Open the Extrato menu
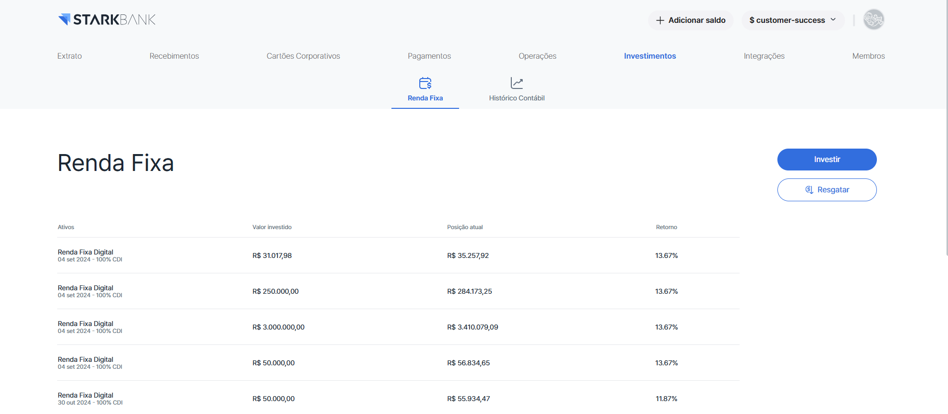 (70, 56)
